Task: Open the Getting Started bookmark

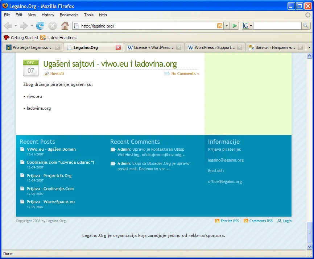Action: click(x=21, y=38)
